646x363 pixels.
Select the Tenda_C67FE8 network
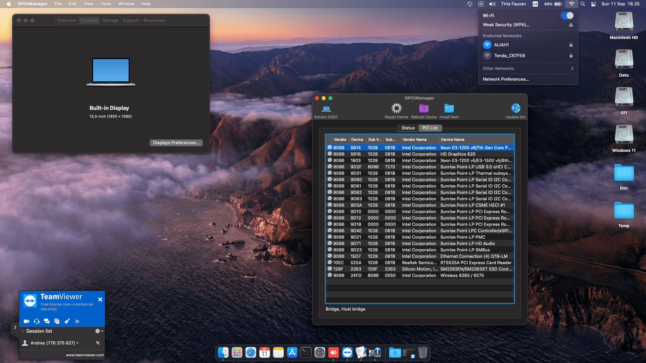pyautogui.click(x=509, y=55)
